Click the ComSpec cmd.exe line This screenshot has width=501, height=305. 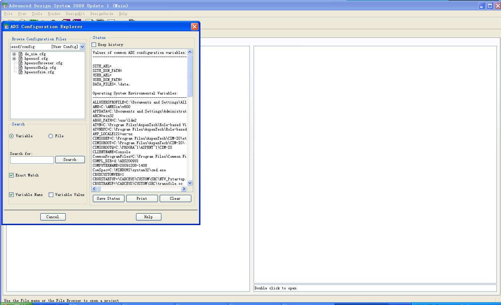coord(129,170)
